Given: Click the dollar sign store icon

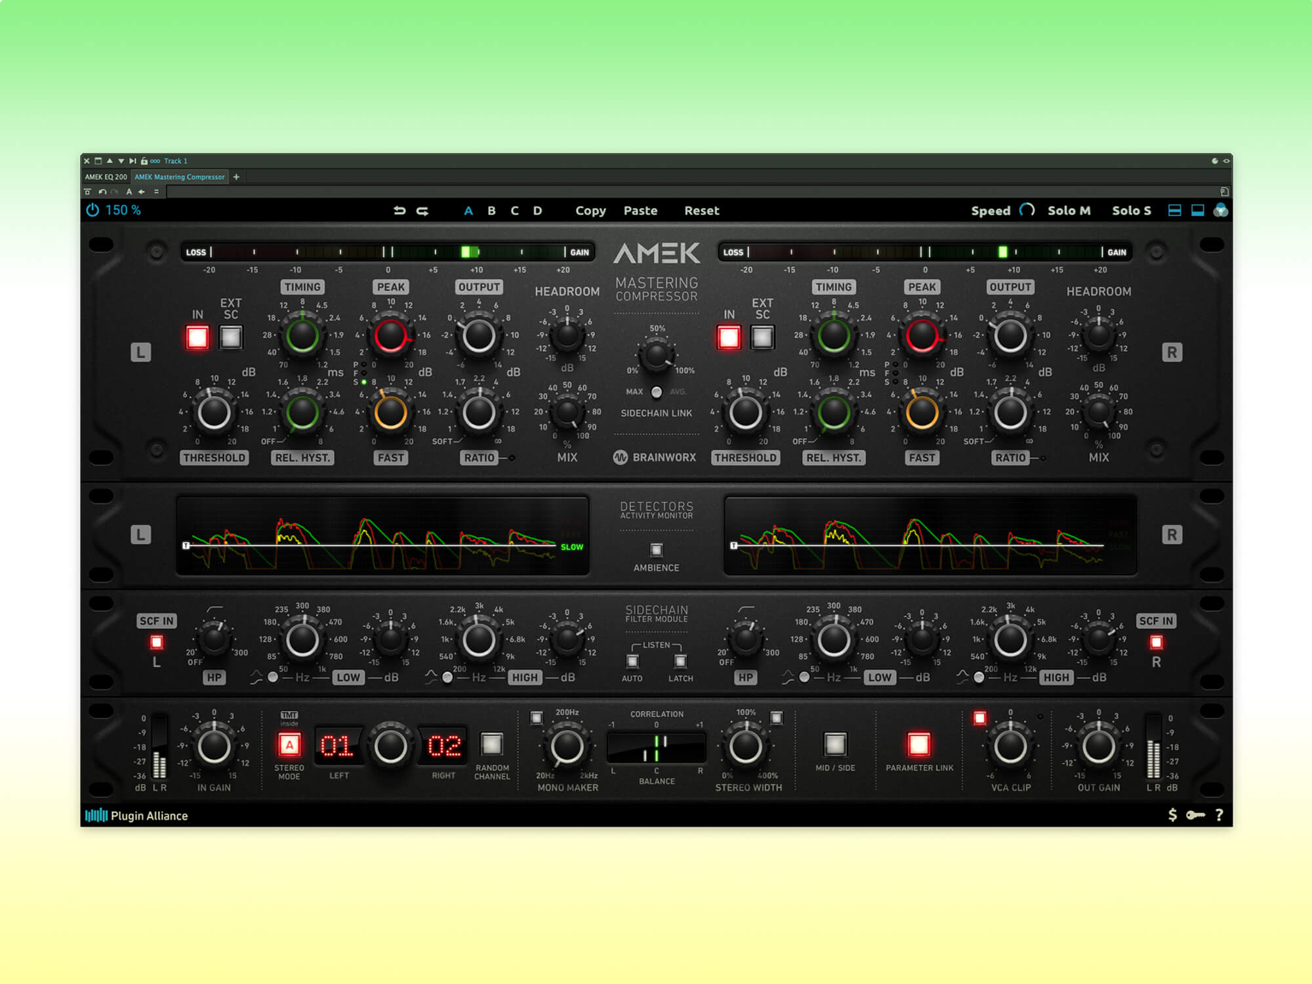Looking at the screenshot, I should tap(1173, 815).
